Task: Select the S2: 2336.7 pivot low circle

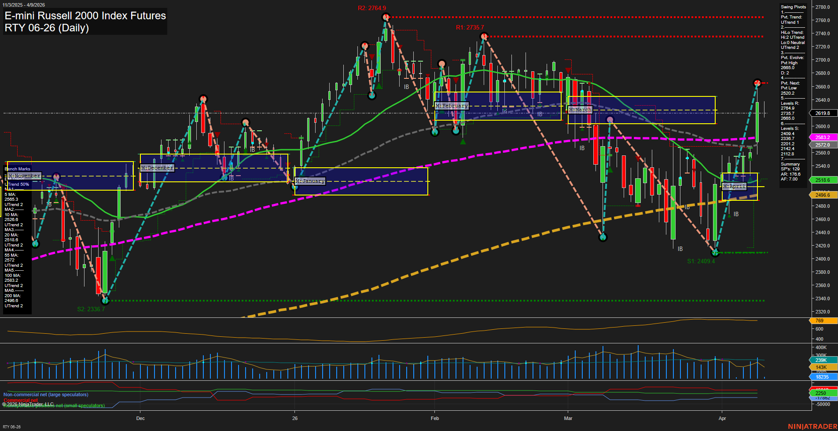Action: tap(105, 301)
